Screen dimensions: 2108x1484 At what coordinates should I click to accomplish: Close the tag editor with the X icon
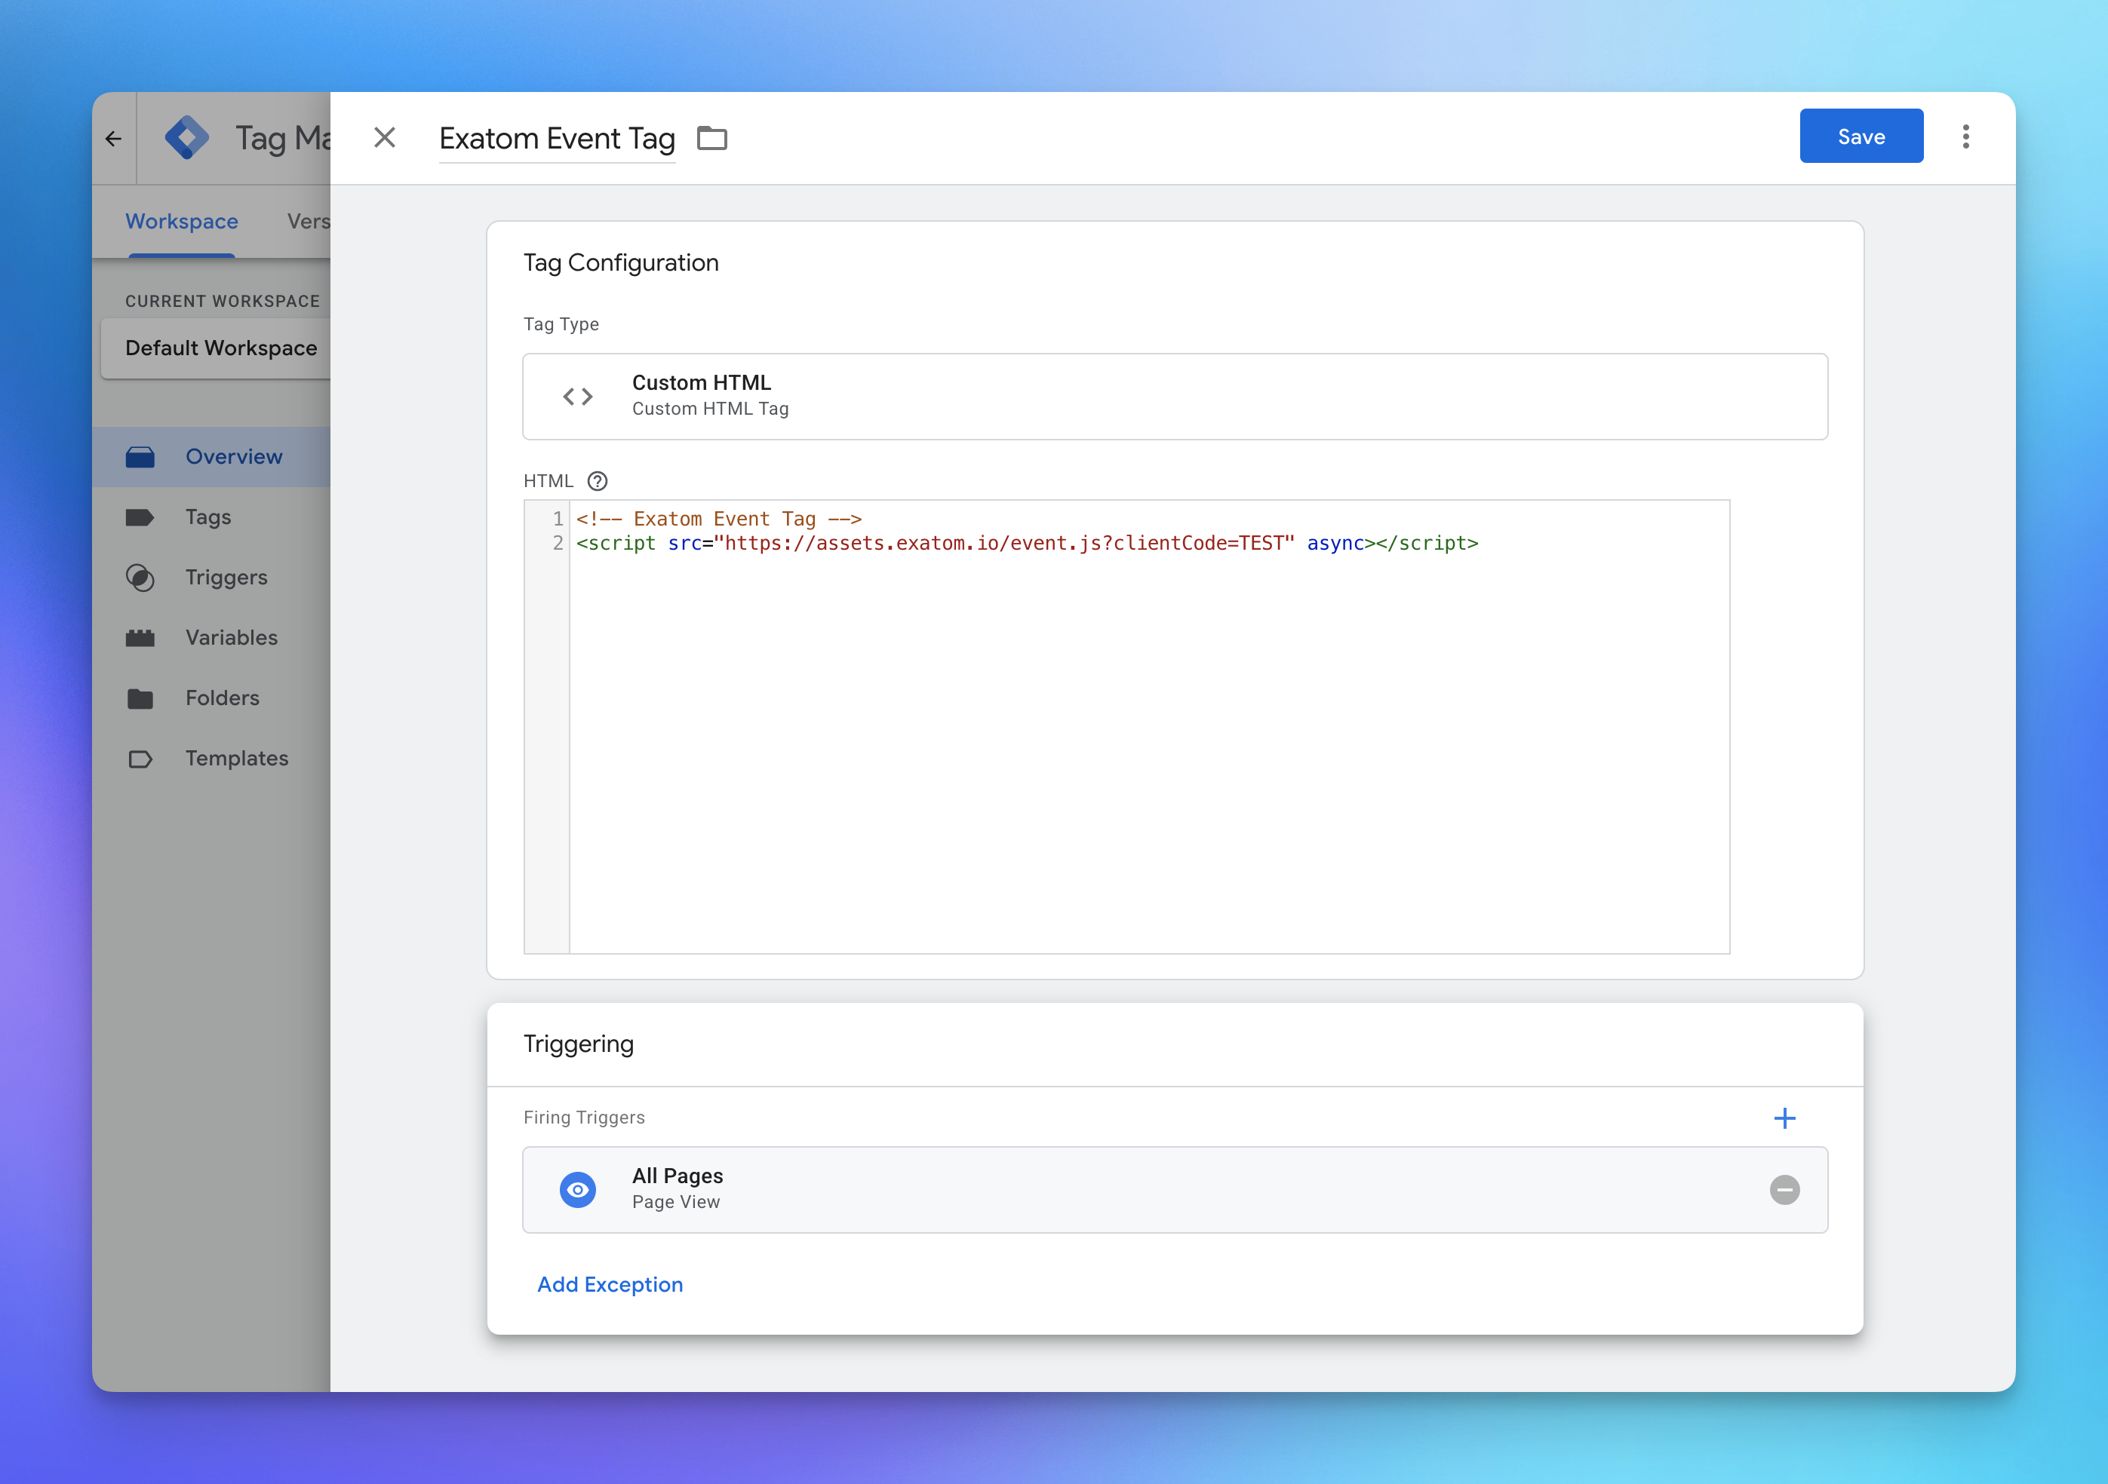click(385, 138)
